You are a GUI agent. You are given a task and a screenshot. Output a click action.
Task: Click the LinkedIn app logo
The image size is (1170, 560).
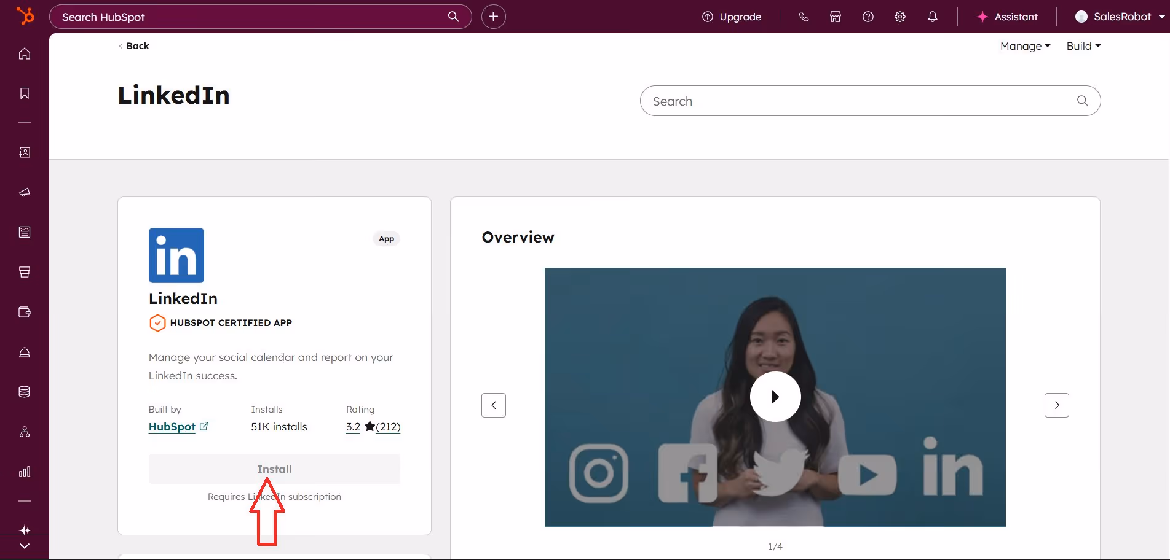[x=176, y=255]
